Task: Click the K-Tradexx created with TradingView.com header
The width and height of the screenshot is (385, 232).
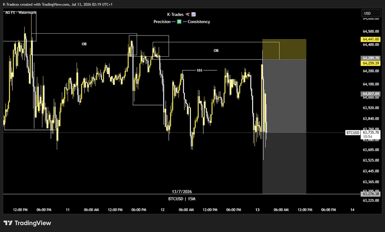Action: [x=58, y=4]
